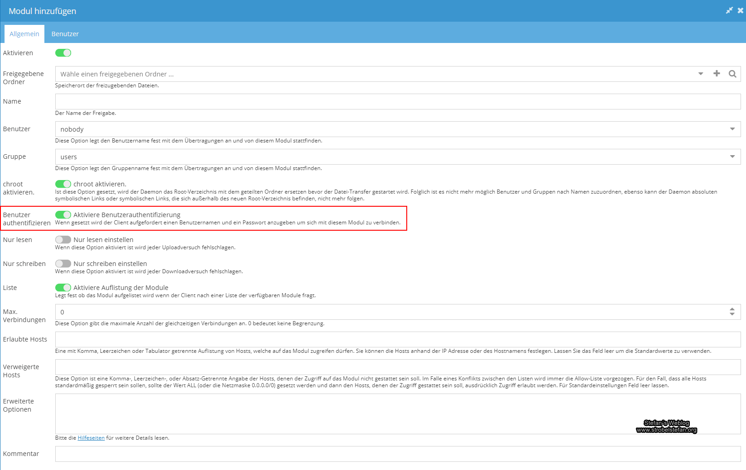The width and height of the screenshot is (746, 470).
Task: Disable Aktiviere Benutzerauthentifizierung
Action: point(63,215)
